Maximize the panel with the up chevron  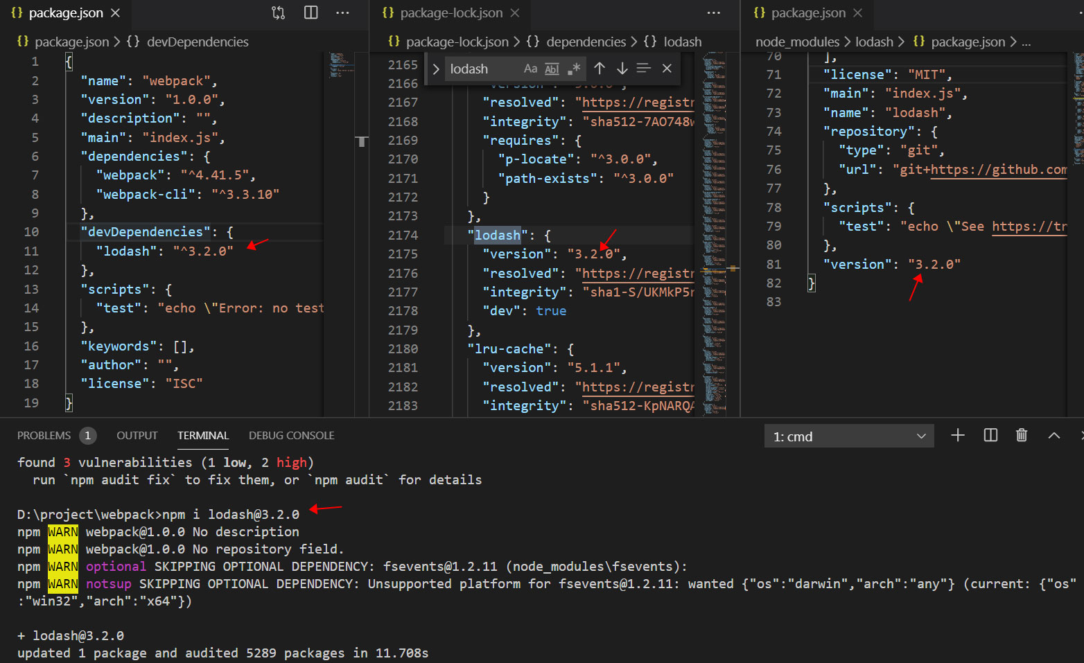pyautogui.click(x=1054, y=435)
